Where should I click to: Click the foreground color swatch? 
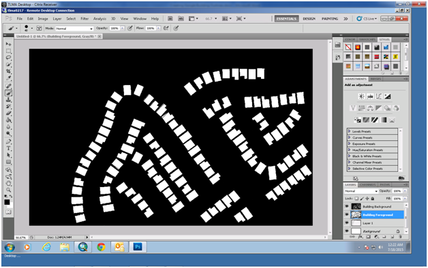point(7,202)
